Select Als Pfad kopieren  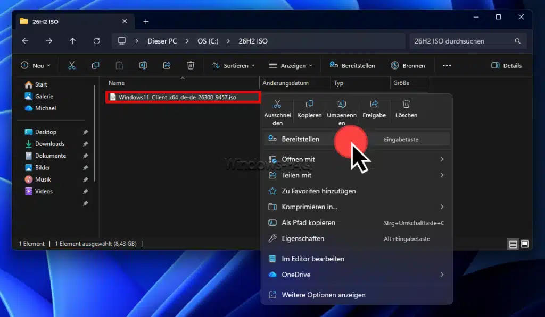[x=357, y=222]
